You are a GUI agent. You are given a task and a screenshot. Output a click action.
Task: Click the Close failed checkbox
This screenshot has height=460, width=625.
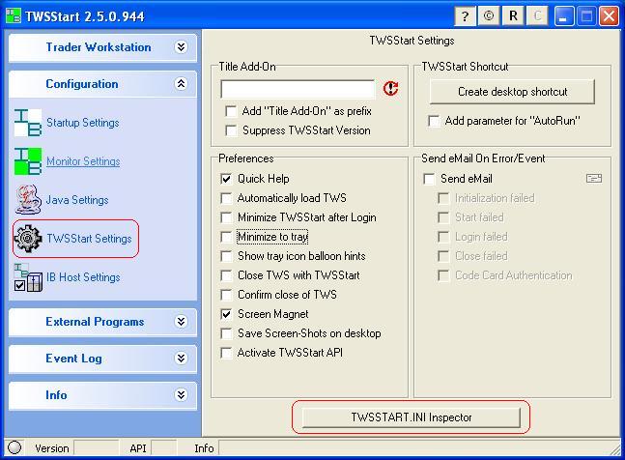pyautogui.click(x=443, y=256)
